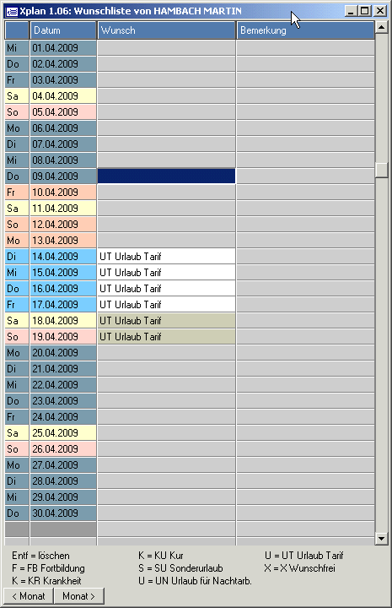This screenshot has width=392, height=608.
Task: Click the Wunsch cell for 01.04.2009
Action: tap(166, 47)
